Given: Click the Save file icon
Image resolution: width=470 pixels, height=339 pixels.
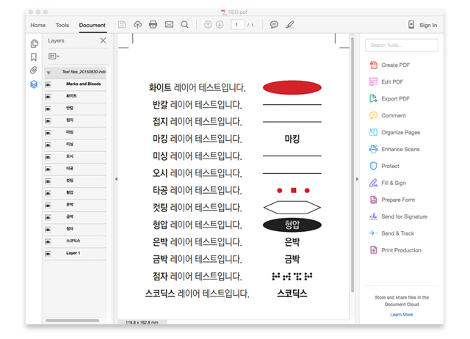Looking at the screenshot, I should click(x=122, y=24).
